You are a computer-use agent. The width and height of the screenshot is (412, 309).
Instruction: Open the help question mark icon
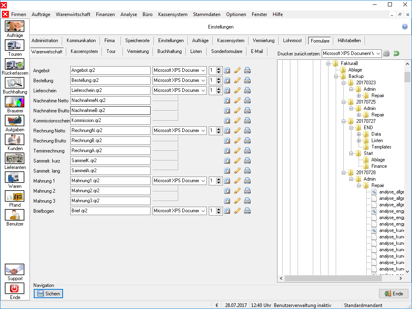(405, 26)
